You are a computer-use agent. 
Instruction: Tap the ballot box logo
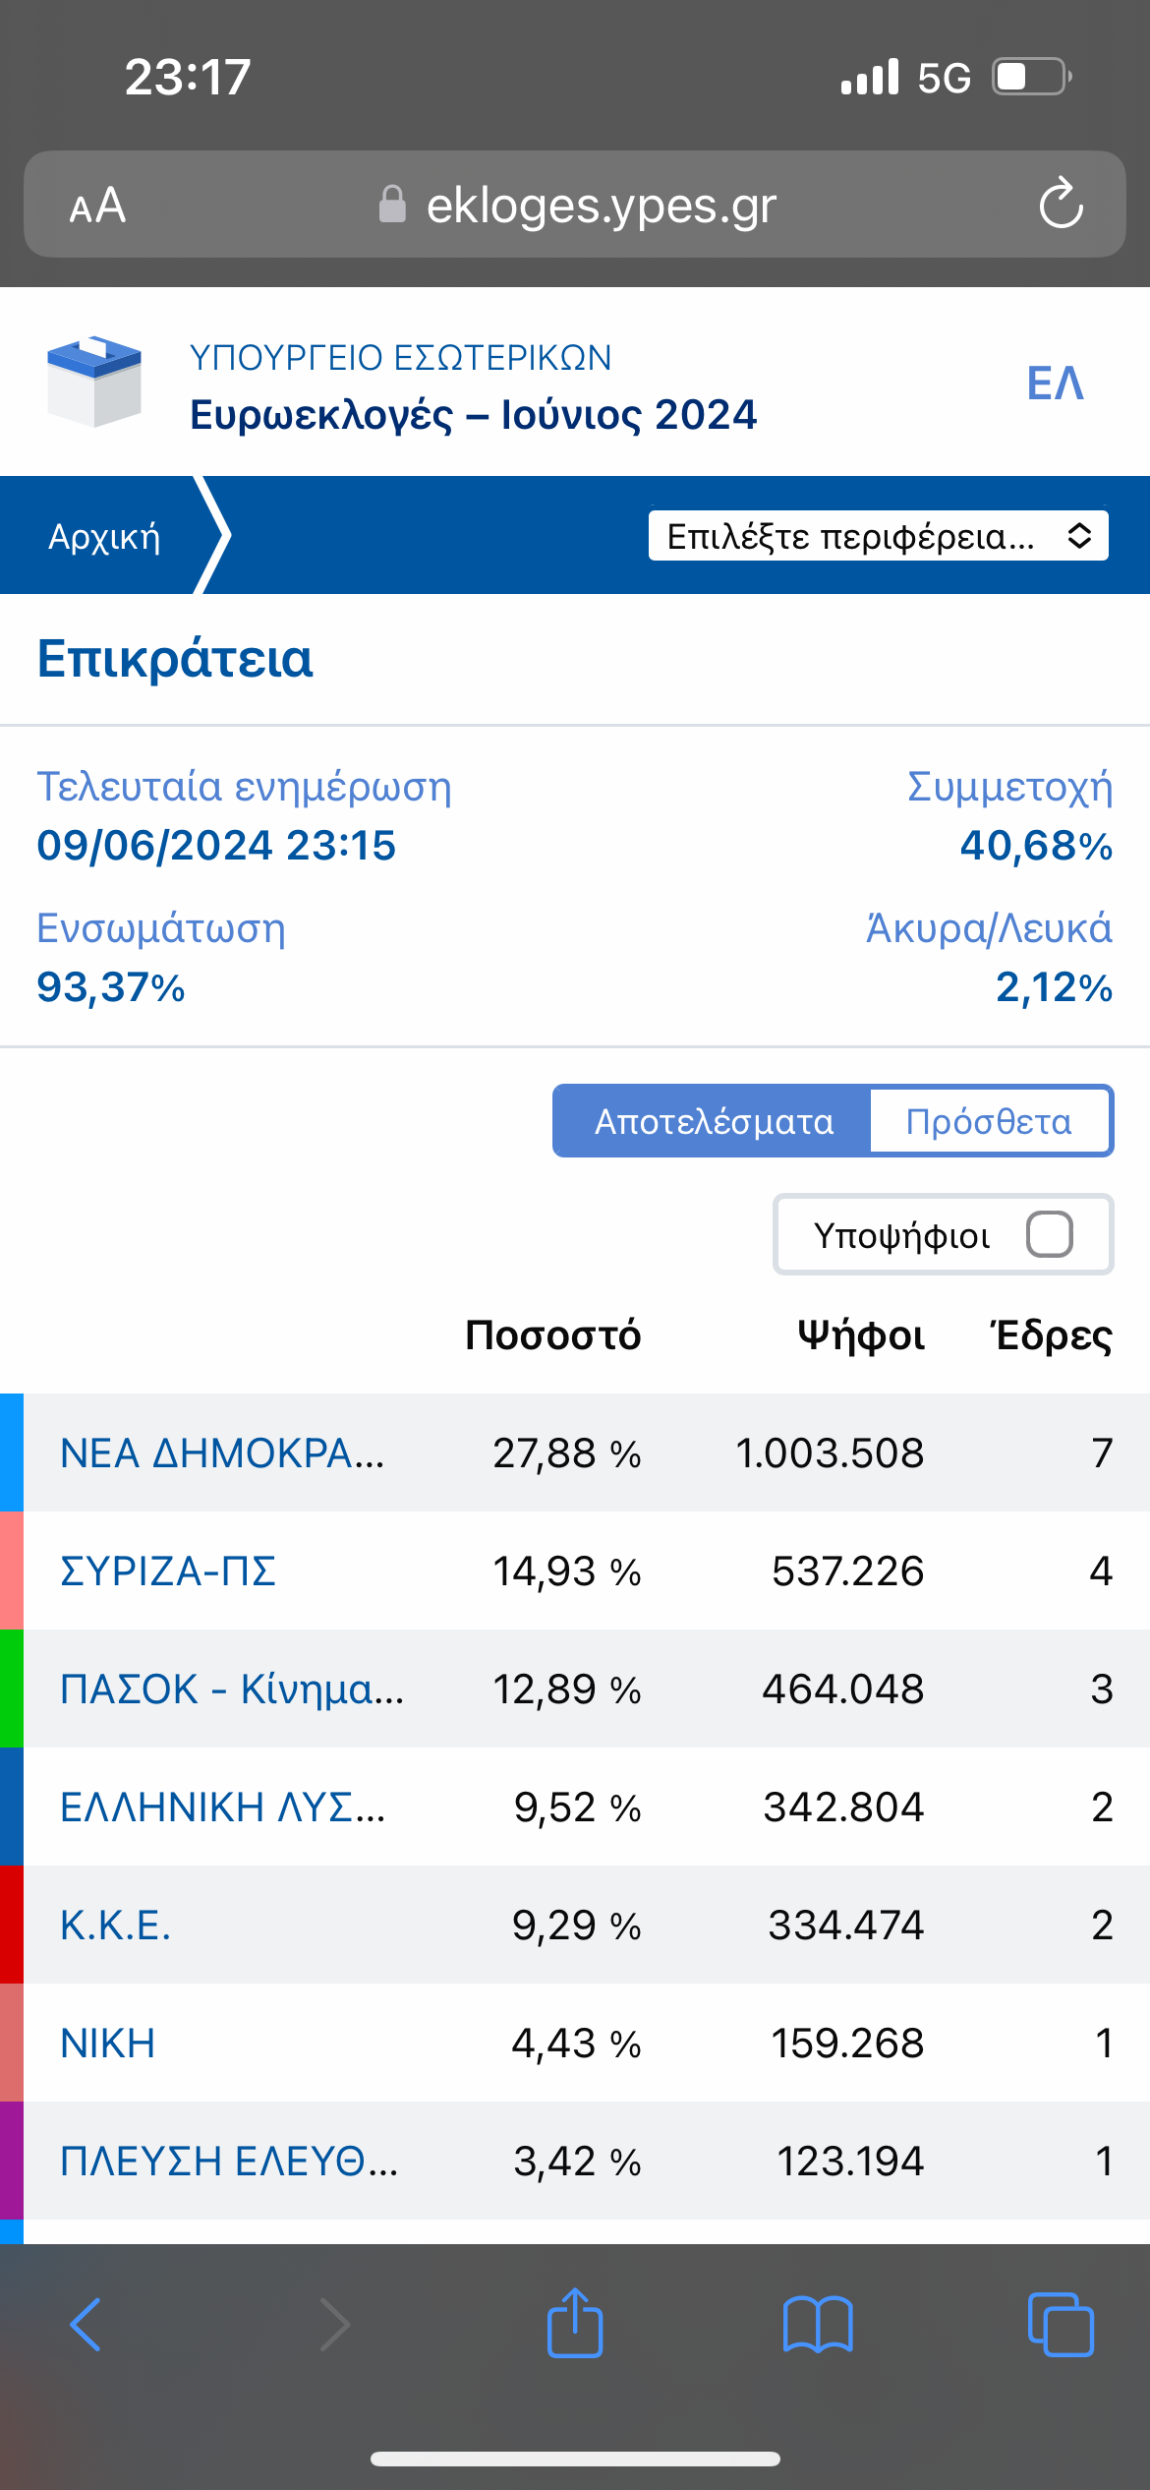[x=94, y=382]
